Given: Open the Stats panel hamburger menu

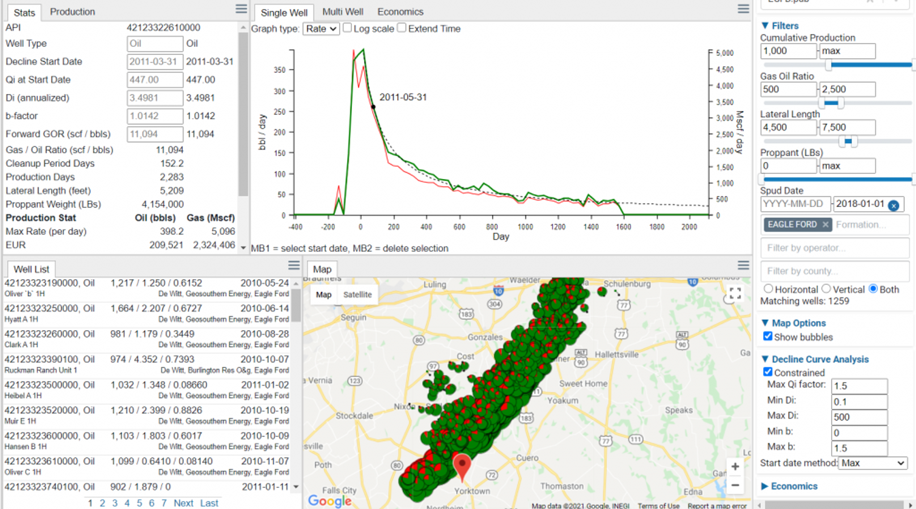Looking at the screenshot, I should (241, 9).
